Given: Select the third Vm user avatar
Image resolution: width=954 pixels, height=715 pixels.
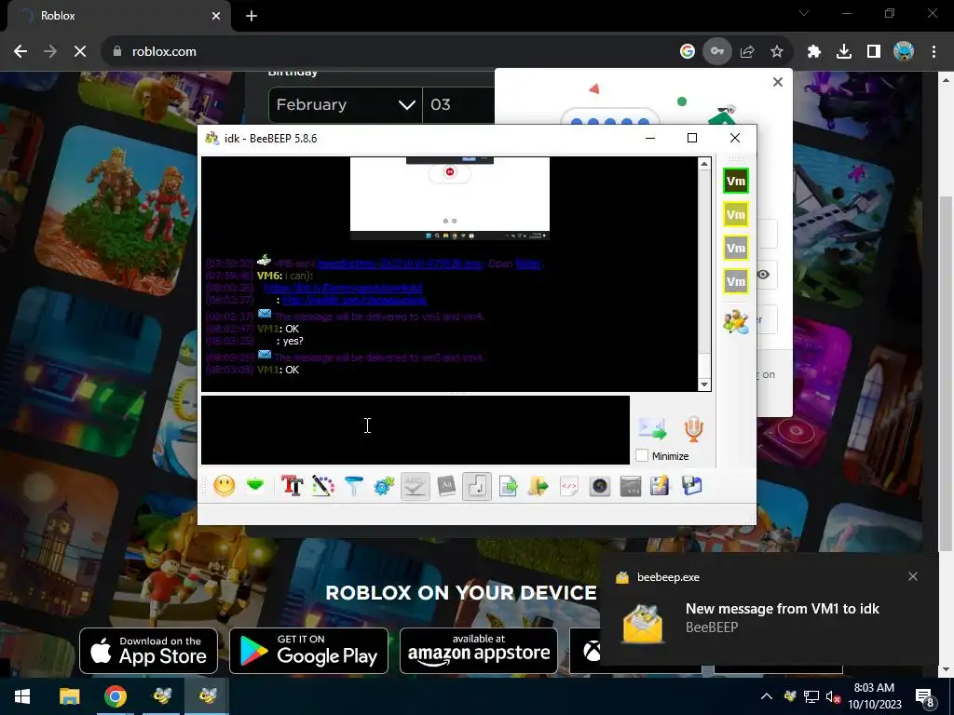Looking at the screenshot, I should [x=736, y=248].
